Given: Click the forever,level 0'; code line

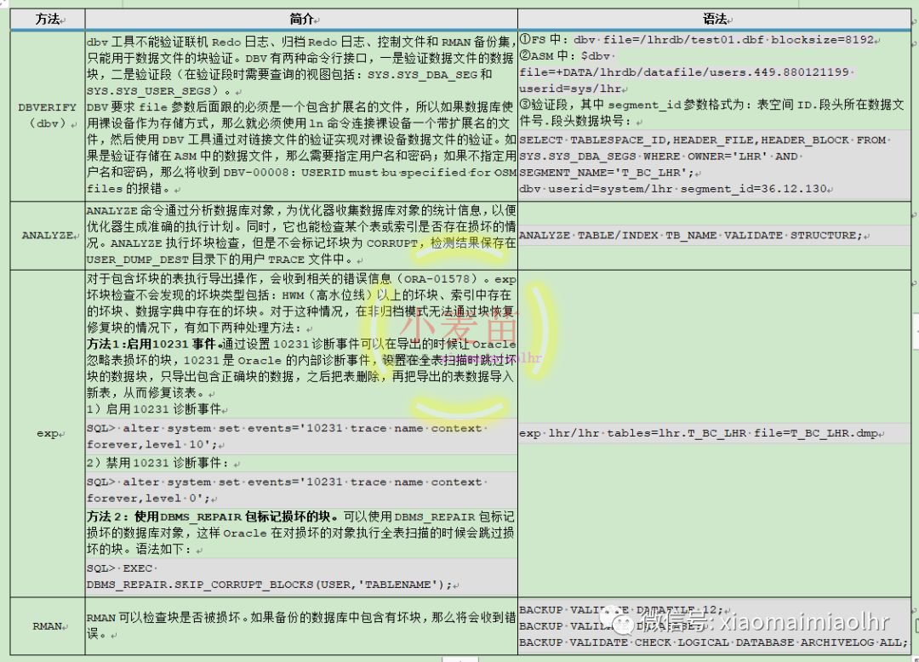Looking at the screenshot, I should pyautogui.click(x=149, y=499).
